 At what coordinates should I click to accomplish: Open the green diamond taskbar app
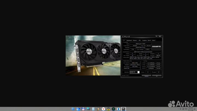[113, 109]
